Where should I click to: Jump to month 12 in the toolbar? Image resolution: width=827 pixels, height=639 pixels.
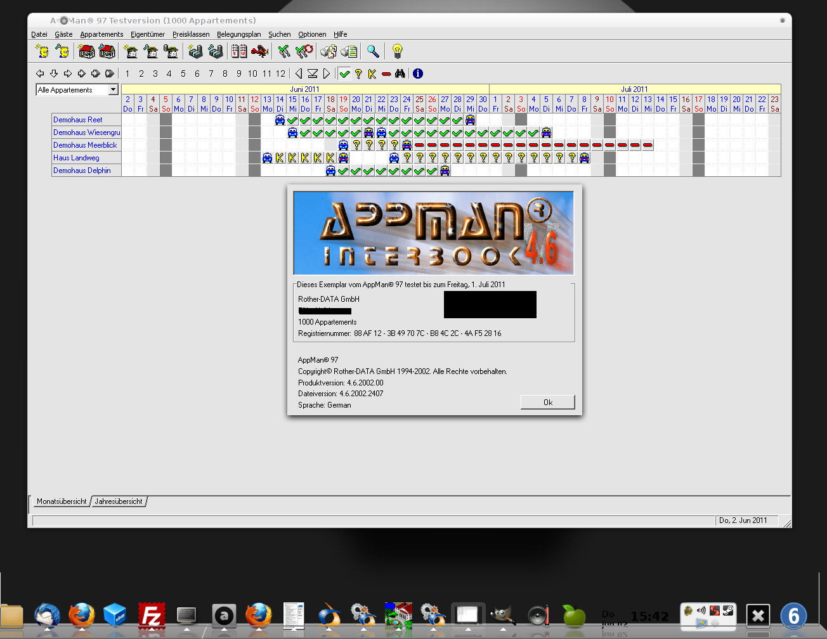(x=280, y=74)
